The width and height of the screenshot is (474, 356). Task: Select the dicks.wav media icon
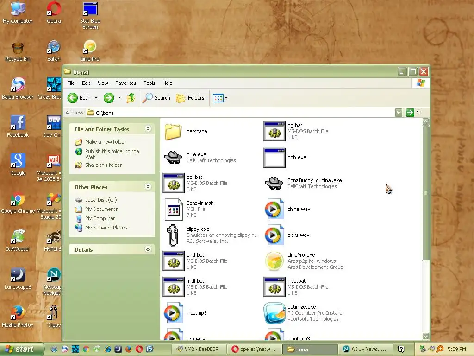pyautogui.click(x=274, y=235)
